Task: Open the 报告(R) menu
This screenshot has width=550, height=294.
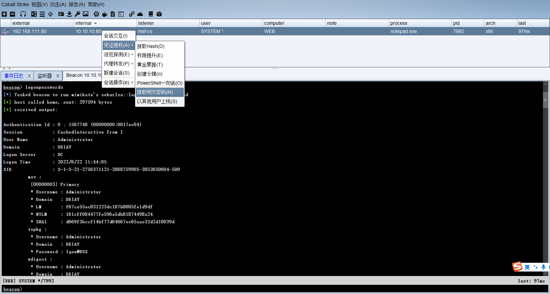Action: pos(77,4)
